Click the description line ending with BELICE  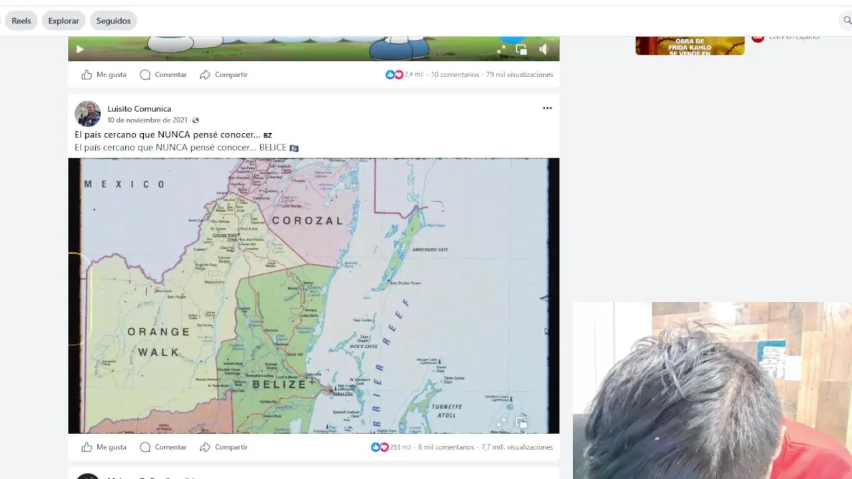[x=186, y=148]
